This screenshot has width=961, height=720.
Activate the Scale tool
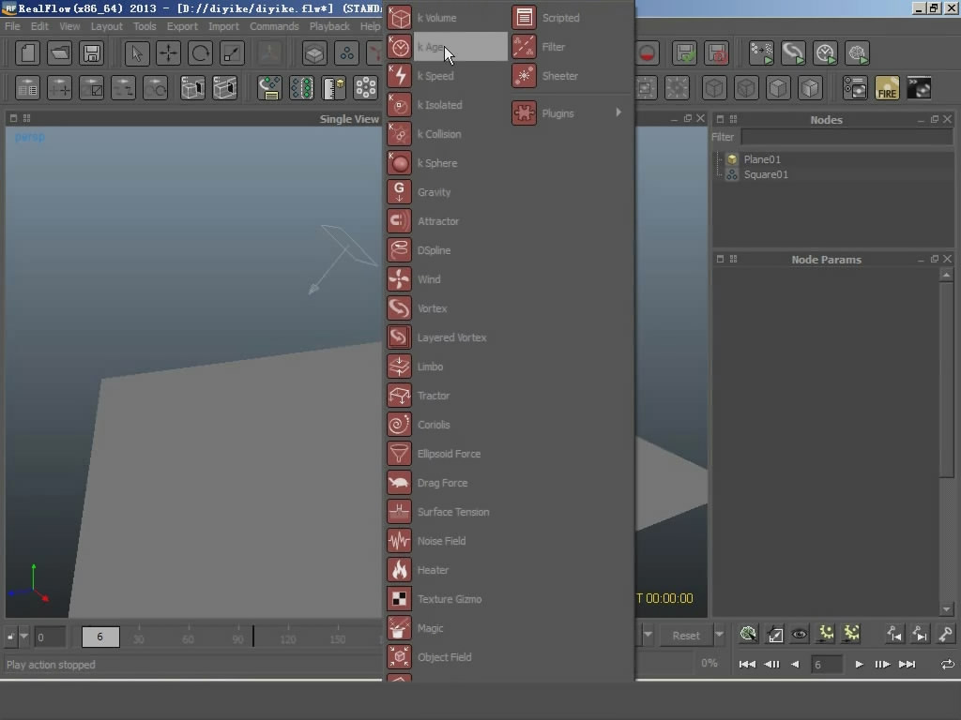coord(233,53)
